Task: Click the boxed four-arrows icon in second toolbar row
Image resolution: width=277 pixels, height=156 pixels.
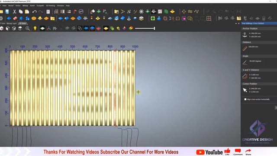Action: tap(209, 18)
